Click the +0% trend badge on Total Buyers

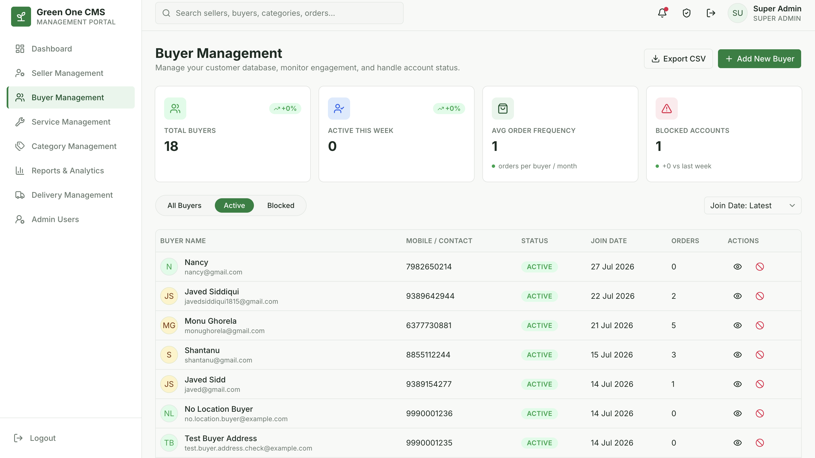click(x=285, y=109)
